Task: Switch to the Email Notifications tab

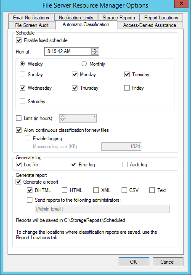Action: [31, 18]
